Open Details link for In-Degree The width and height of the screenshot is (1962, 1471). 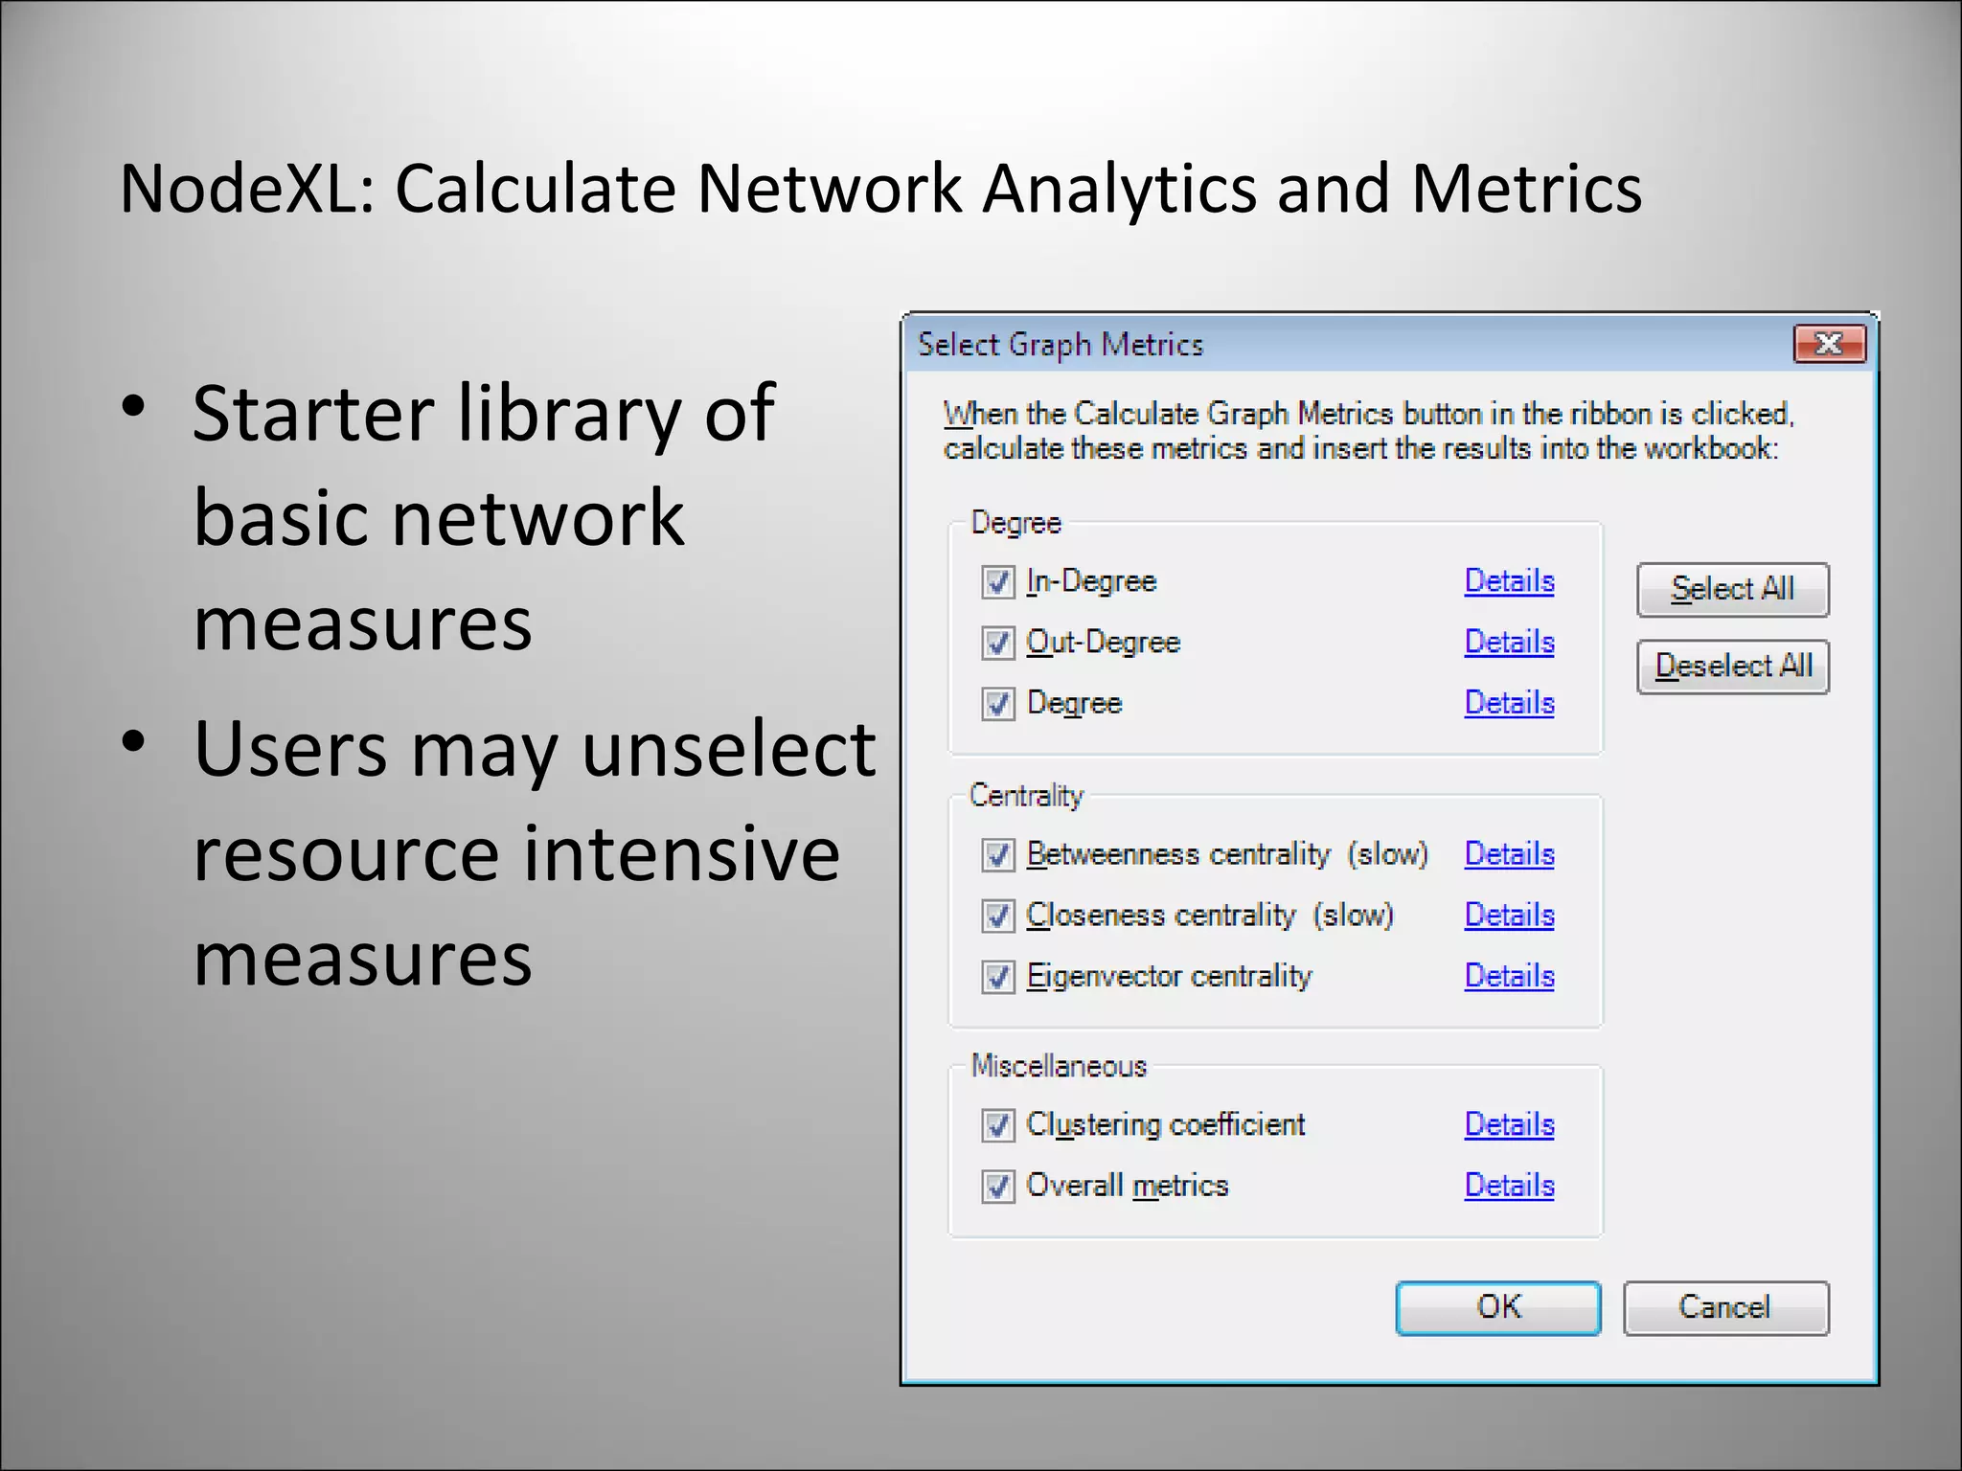[x=1509, y=580]
